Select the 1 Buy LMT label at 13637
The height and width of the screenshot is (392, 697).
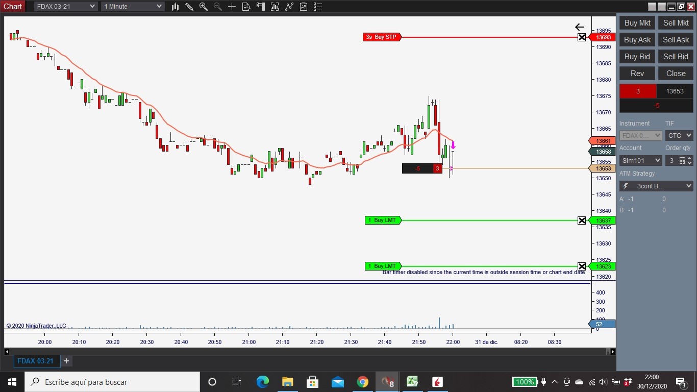click(x=383, y=220)
